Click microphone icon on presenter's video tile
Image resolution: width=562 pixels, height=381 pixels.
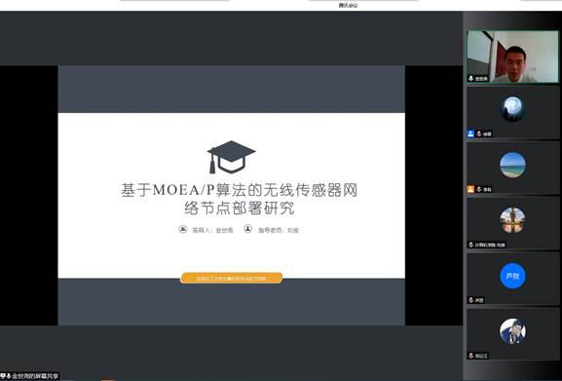pos(471,78)
